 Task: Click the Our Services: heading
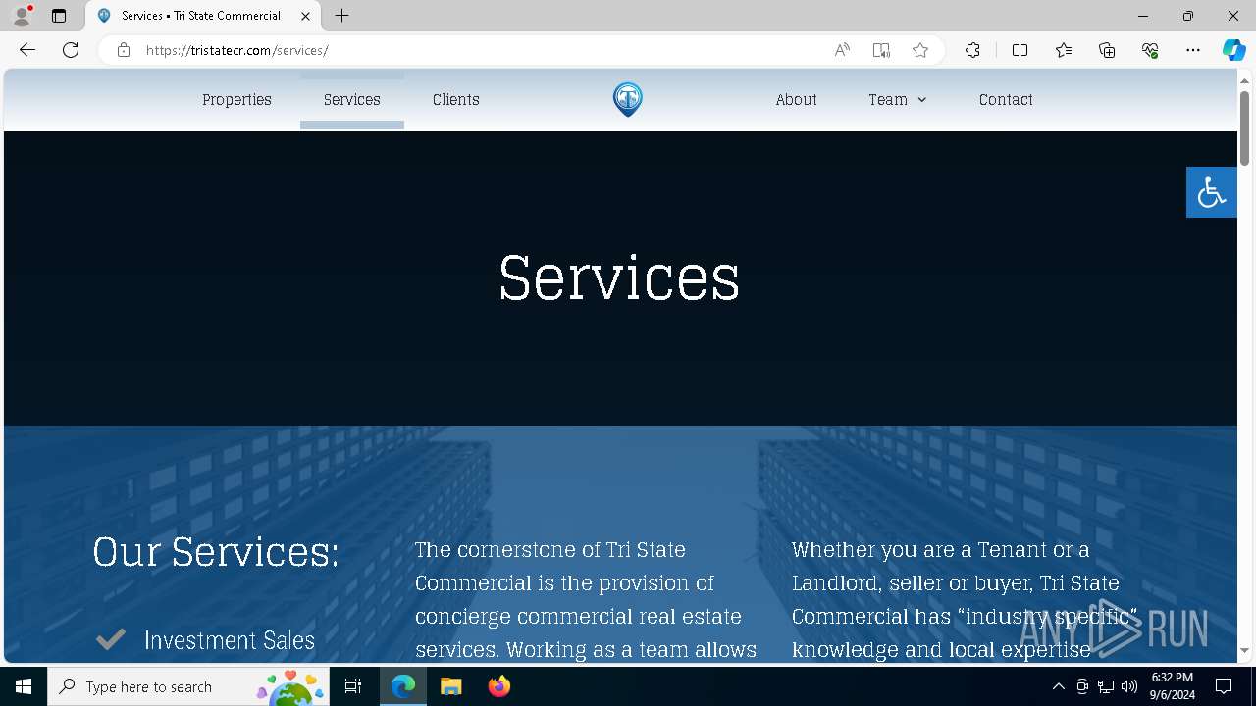pyautogui.click(x=216, y=551)
